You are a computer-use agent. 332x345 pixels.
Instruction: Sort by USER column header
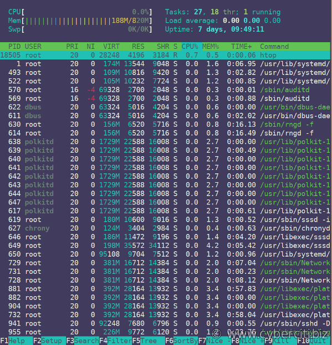pyautogui.click(x=33, y=47)
